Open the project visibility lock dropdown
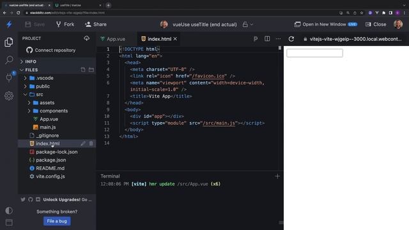409x230 pixels. (248, 24)
